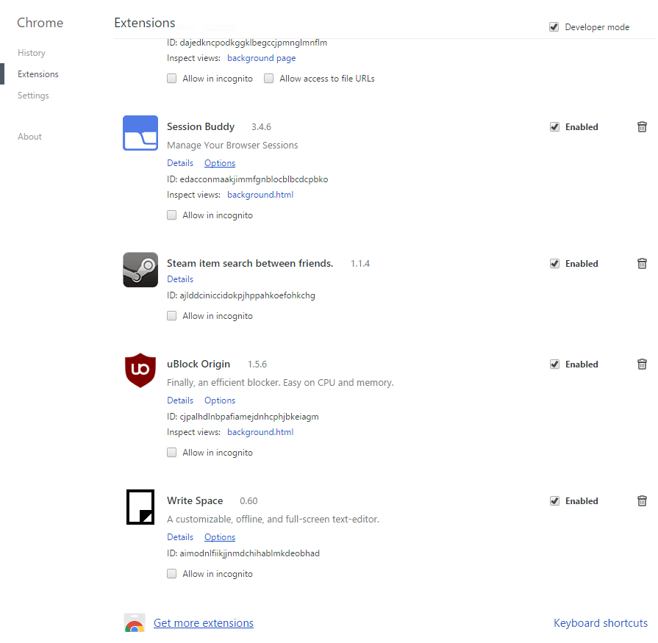This screenshot has width=658, height=643.
Task: Go to Settings in the sidebar
Action: click(33, 96)
